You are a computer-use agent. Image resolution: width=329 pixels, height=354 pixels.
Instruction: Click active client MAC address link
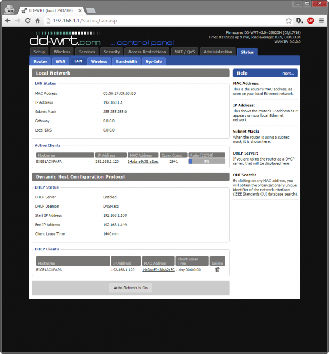point(143,162)
